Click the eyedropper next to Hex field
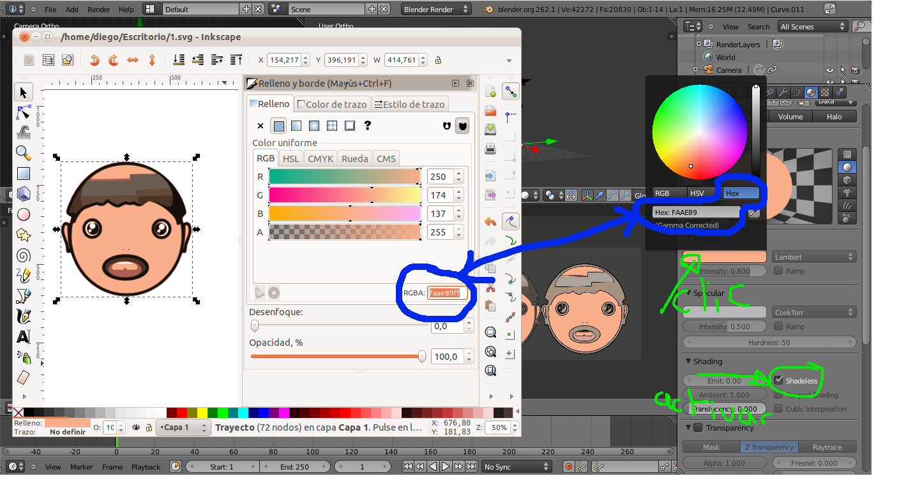The image size is (899, 490). [x=753, y=212]
